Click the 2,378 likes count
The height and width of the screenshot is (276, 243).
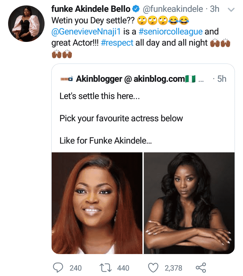pos(173,268)
